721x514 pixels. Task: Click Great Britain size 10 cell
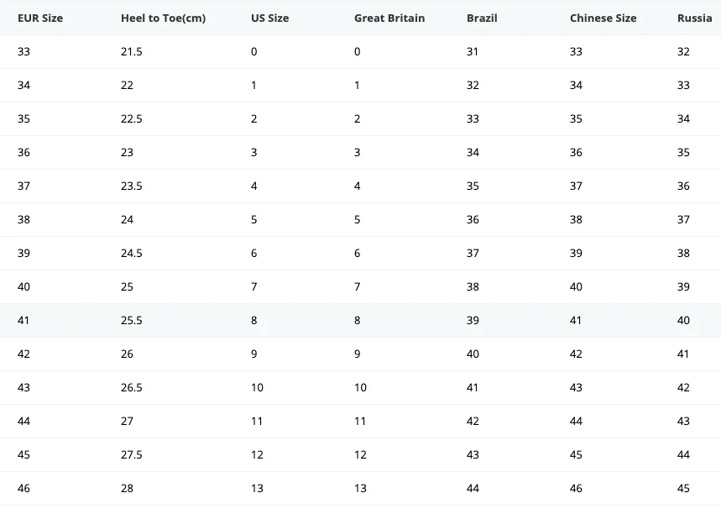[x=360, y=387]
